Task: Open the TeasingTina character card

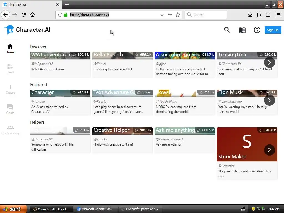Action: 247,65
